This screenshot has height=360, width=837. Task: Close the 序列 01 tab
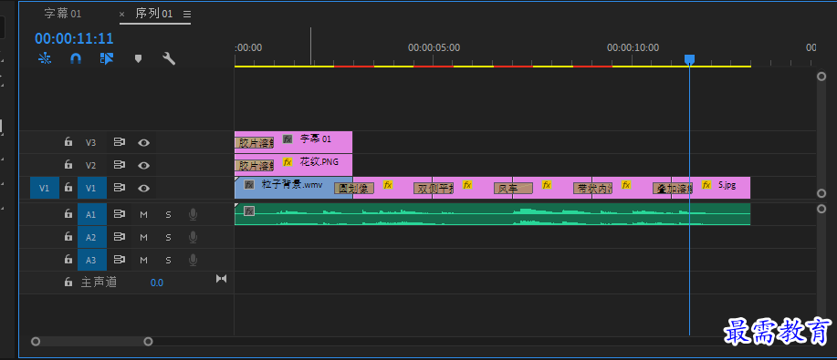tap(121, 15)
